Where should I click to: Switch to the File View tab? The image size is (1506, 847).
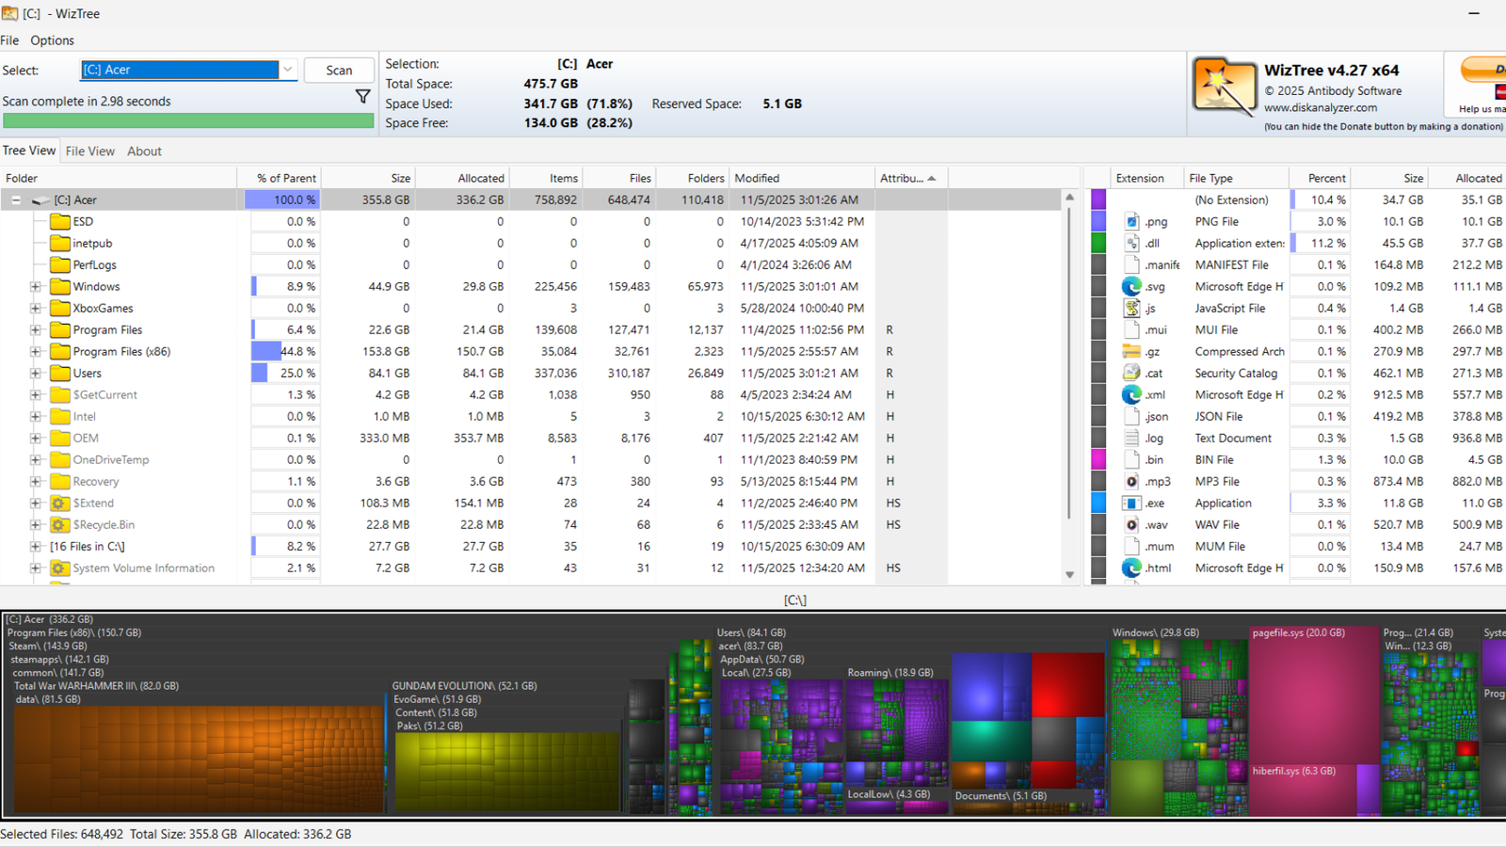[x=89, y=151]
